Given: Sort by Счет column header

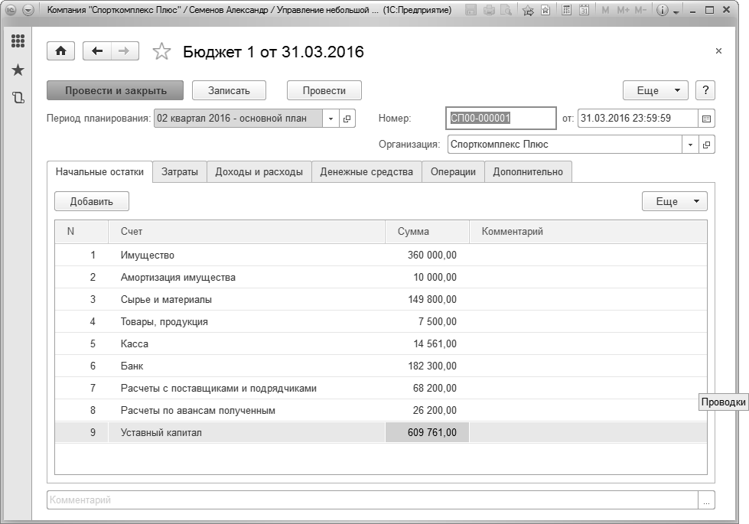Looking at the screenshot, I should (x=247, y=232).
